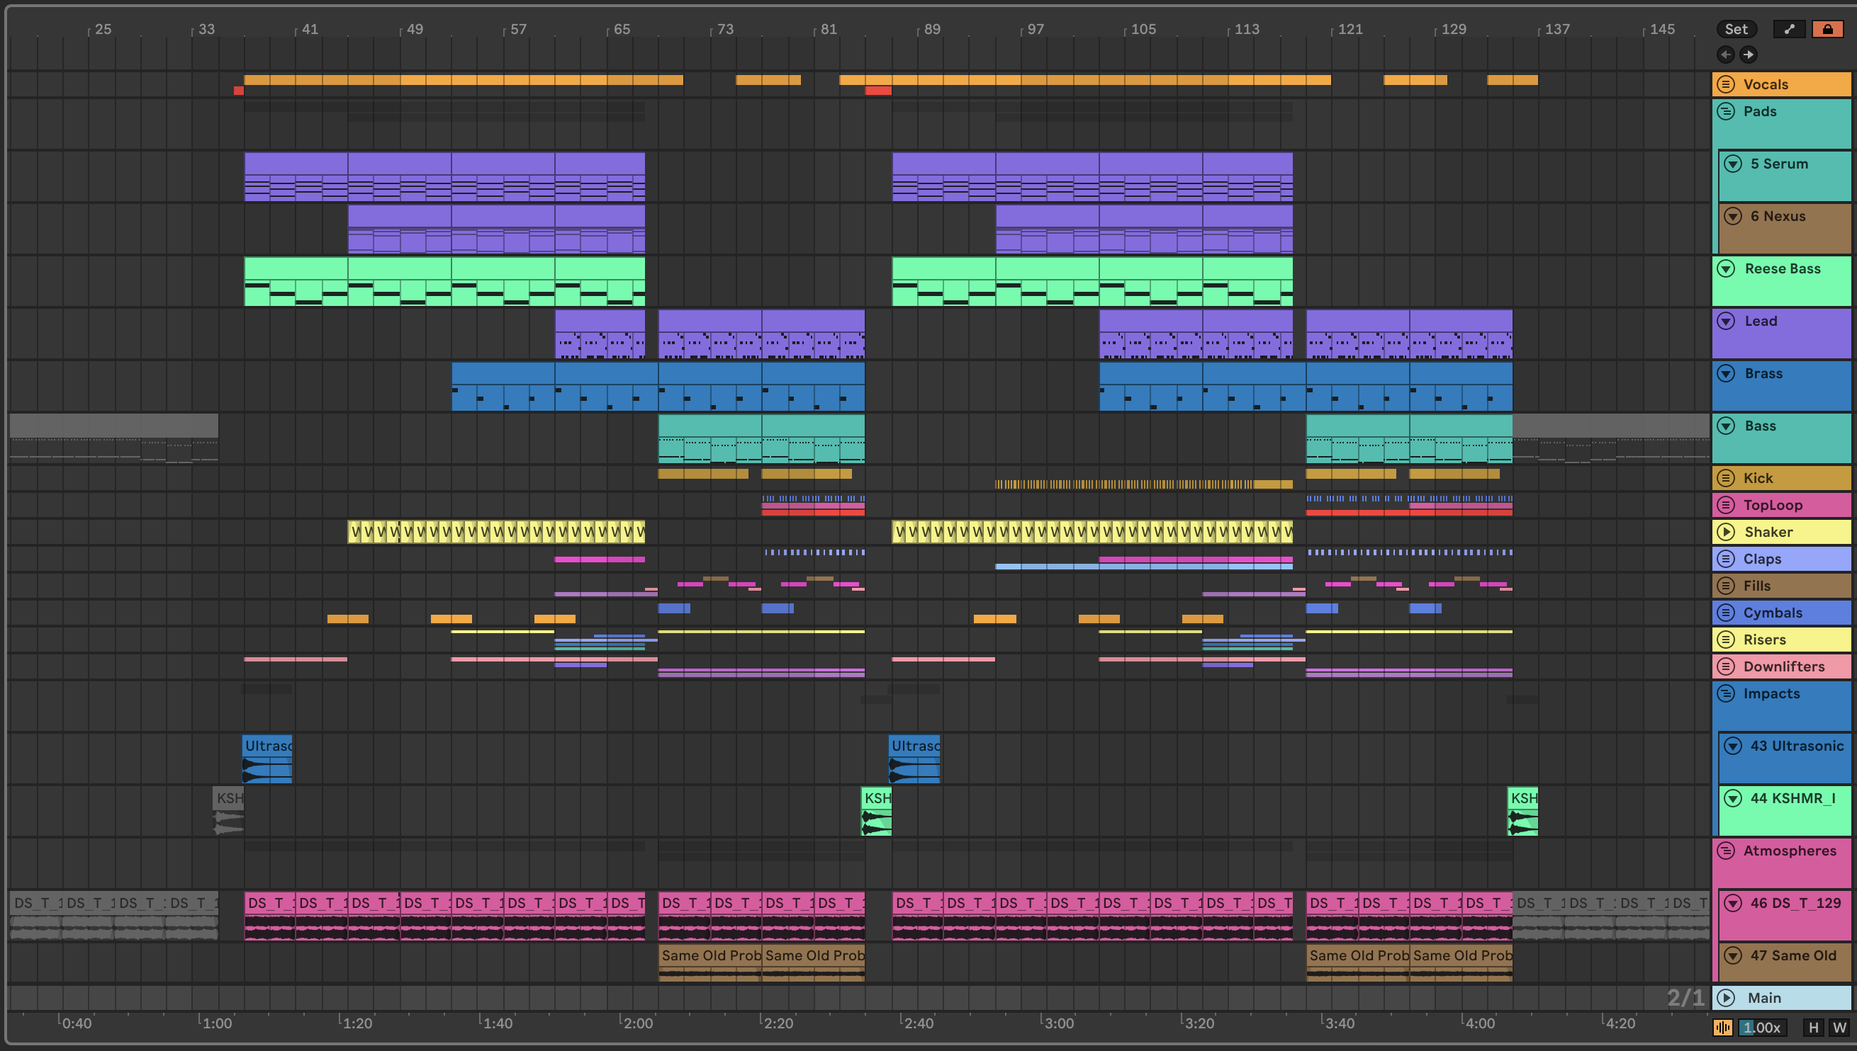Toggle the automation mode link icon
Screen dimensions: 1857x1051
click(x=1789, y=29)
